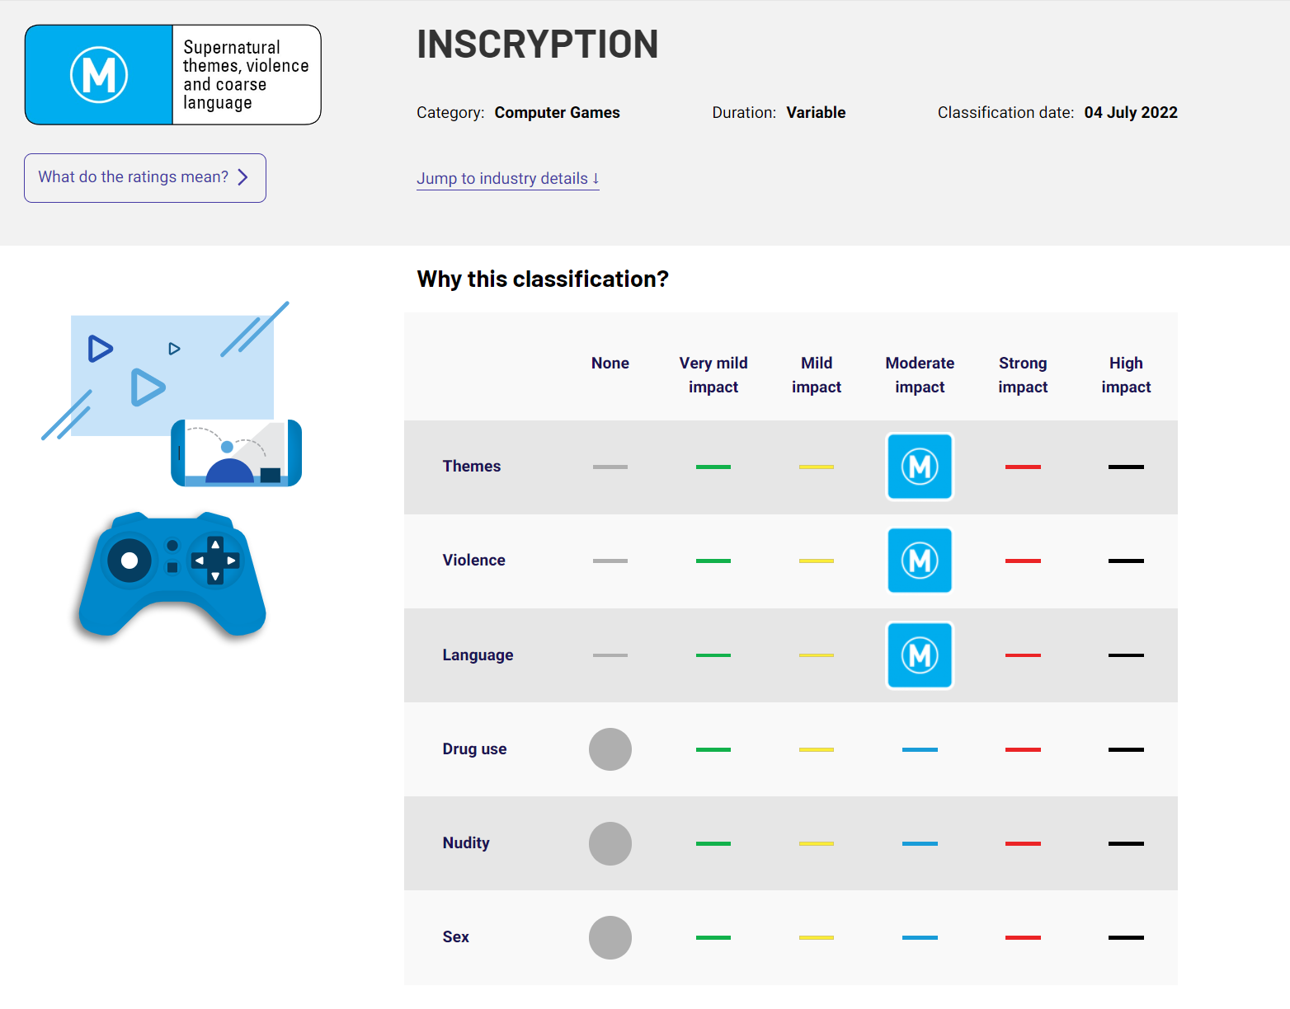Image resolution: width=1290 pixels, height=1009 pixels.
Task: Click the '04 July 2022' classification date
Action: coord(1131,113)
